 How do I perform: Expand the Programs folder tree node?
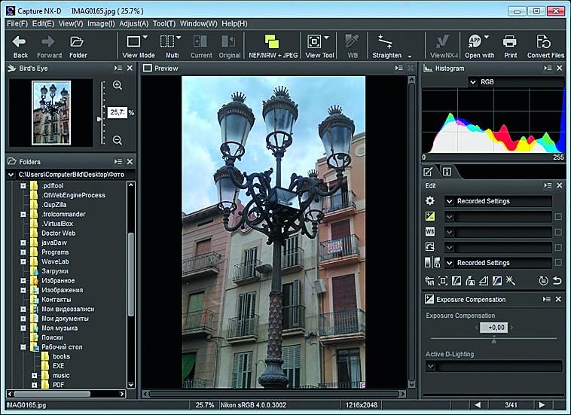[23, 252]
